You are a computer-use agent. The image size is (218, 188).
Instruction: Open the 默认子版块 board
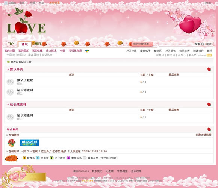pyautogui.click(x=25, y=80)
